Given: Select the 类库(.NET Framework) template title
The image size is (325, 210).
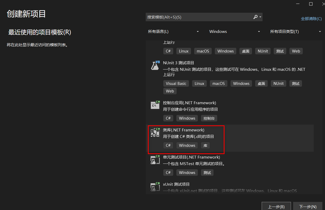Looking at the screenshot, I should tap(183, 130).
